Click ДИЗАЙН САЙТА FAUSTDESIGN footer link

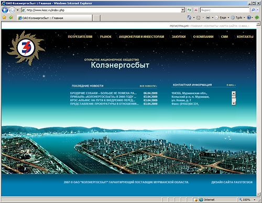click(x=232, y=182)
